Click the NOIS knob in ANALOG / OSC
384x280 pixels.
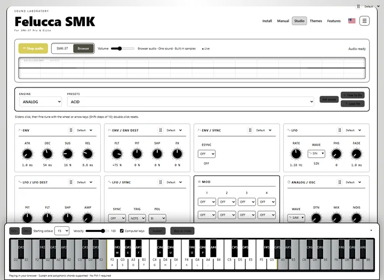(357, 218)
